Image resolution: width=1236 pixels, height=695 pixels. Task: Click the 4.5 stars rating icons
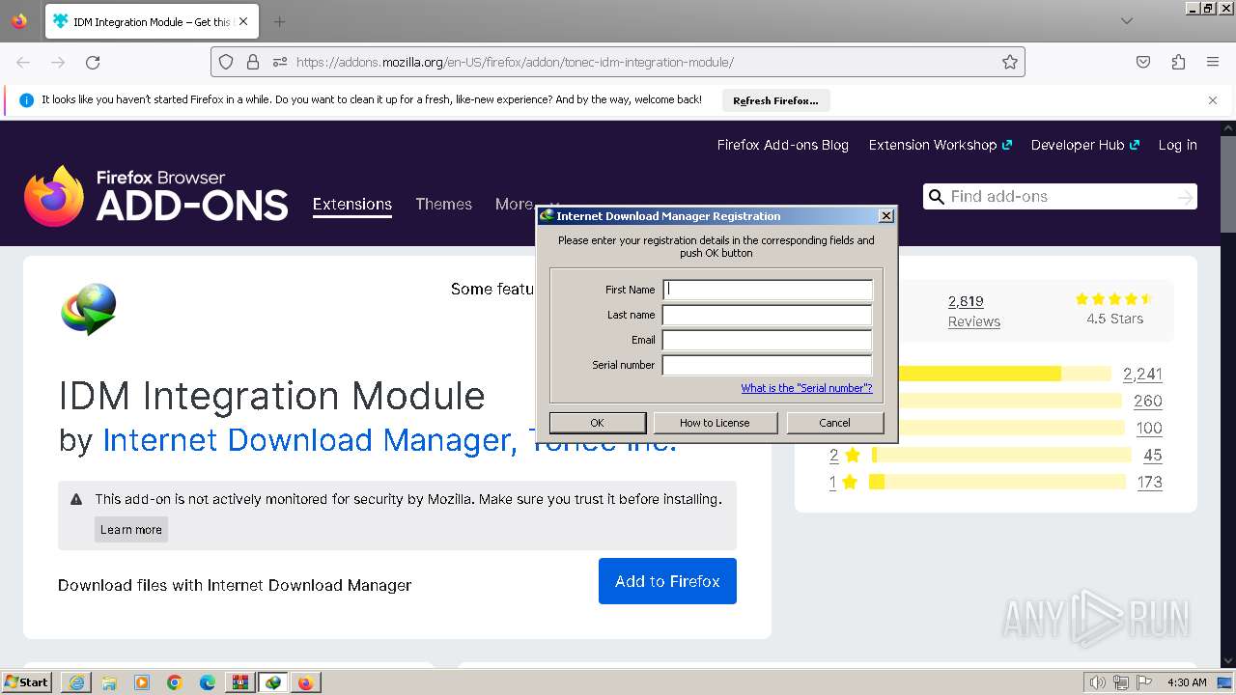(x=1114, y=299)
